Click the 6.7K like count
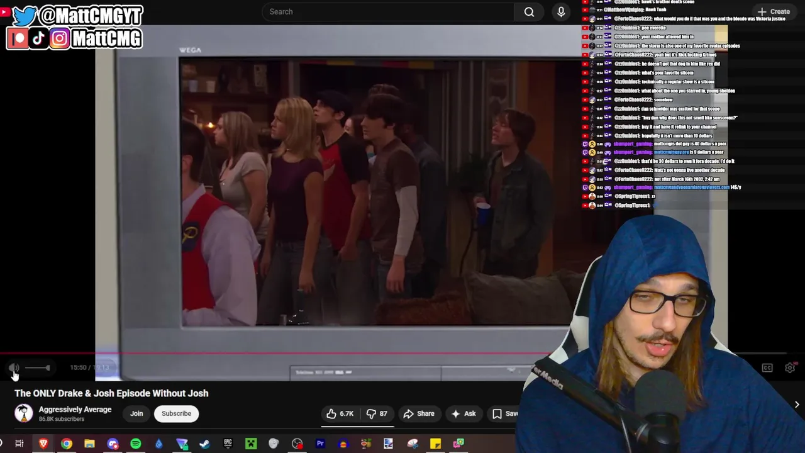805x453 pixels. pos(347,413)
